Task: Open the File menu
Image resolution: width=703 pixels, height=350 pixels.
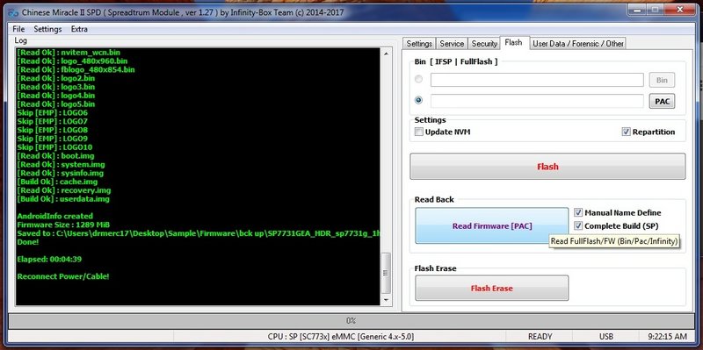Action: [x=18, y=29]
